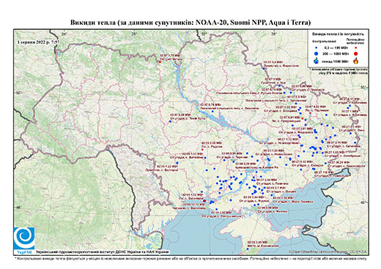Click the large red circle legend symbol
The width and height of the screenshot is (381, 269).
pos(355,53)
